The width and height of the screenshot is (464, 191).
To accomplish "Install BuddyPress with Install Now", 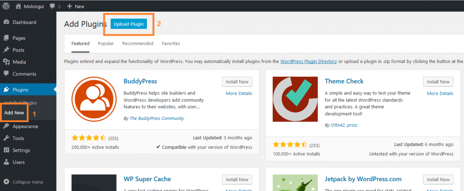I will tap(237, 81).
